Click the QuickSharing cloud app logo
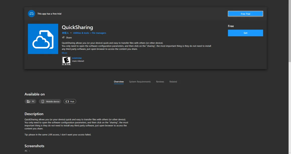This screenshot has height=154, width=291. 43,39
